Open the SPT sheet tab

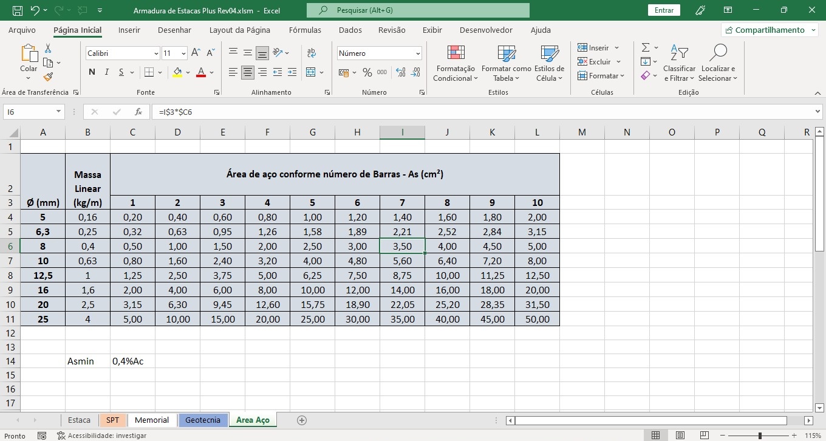(113, 420)
